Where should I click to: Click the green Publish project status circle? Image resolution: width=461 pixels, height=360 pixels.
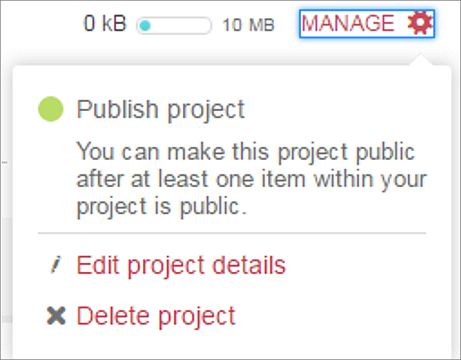point(50,109)
